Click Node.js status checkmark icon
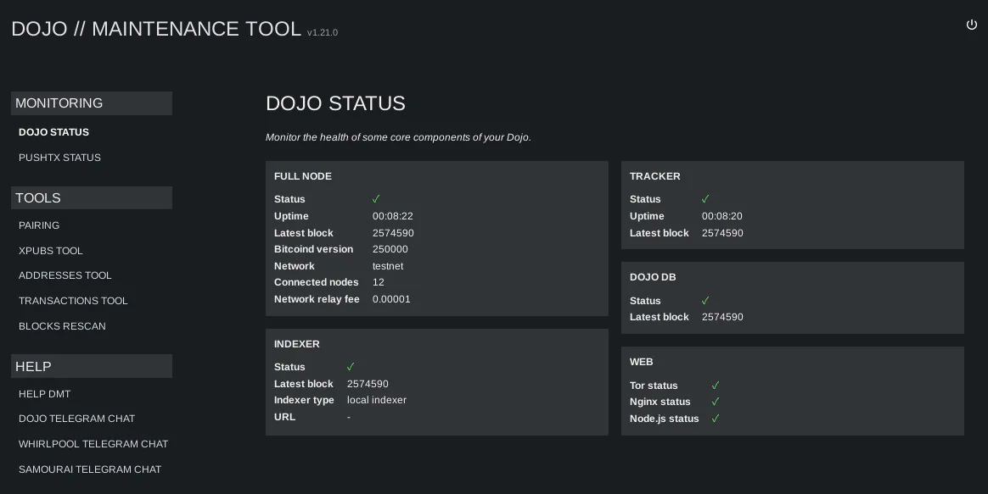 [716, 419]
